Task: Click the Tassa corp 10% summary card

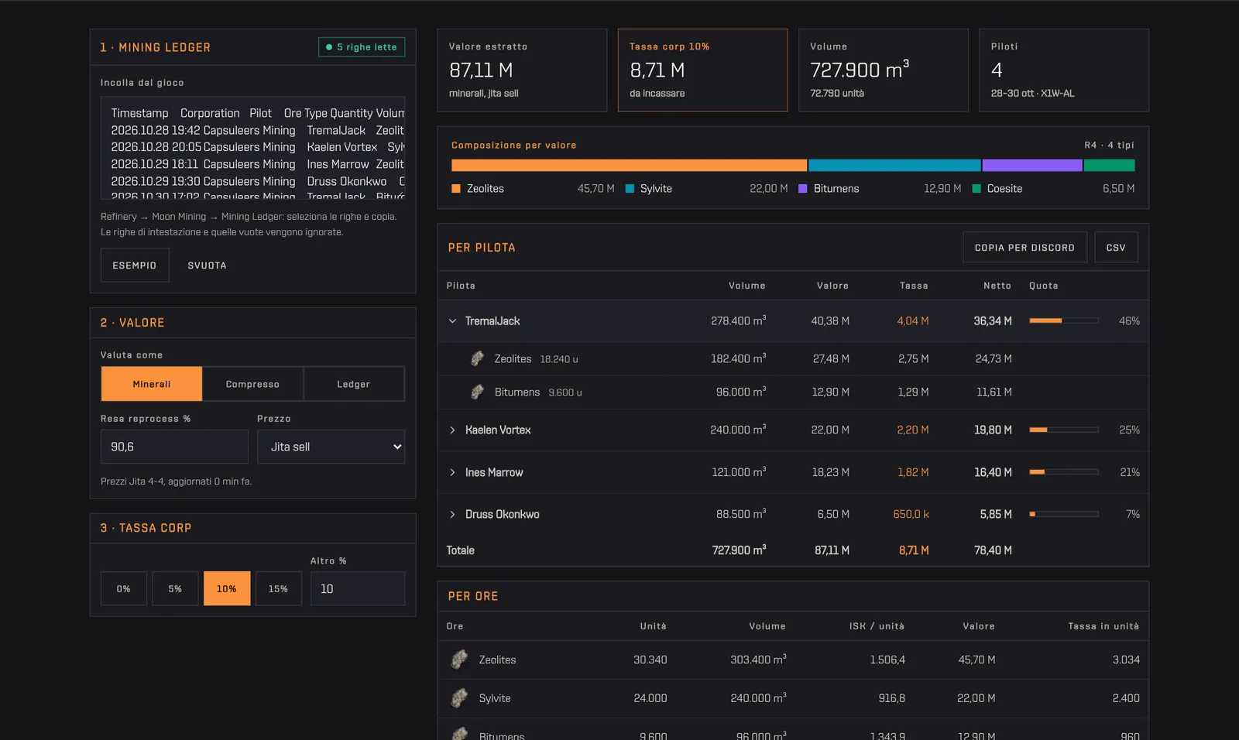Action: coord(702,70)
